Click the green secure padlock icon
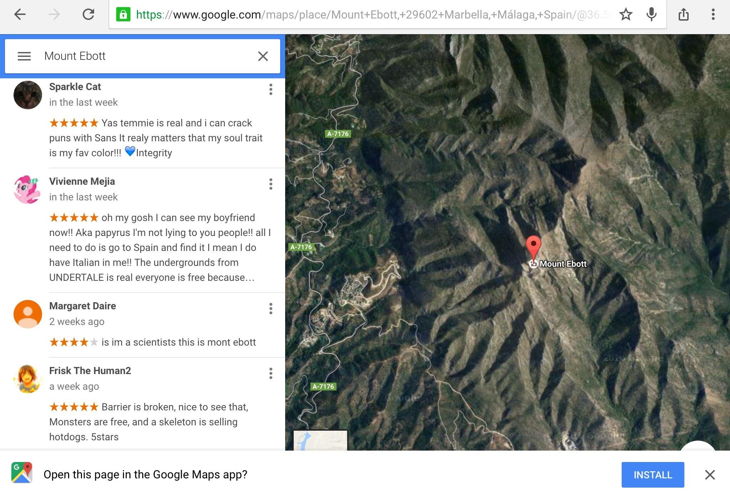Screen dimensions: 730x499 (x=123, y=15)
